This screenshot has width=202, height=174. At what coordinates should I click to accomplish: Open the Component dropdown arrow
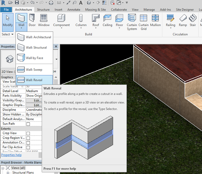click(61, 28)
